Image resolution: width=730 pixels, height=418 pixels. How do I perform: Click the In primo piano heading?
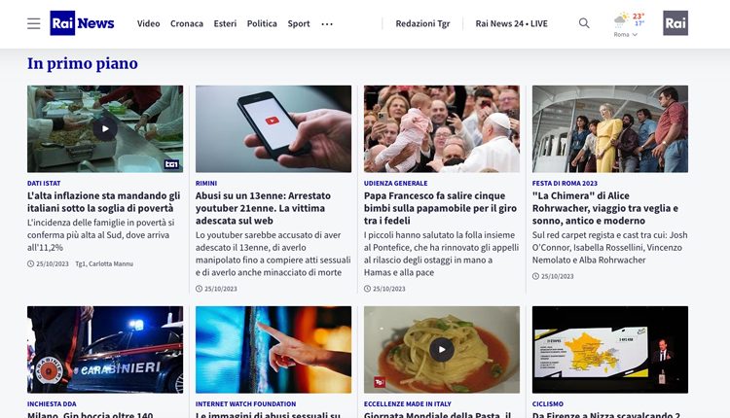coord(83,64)
